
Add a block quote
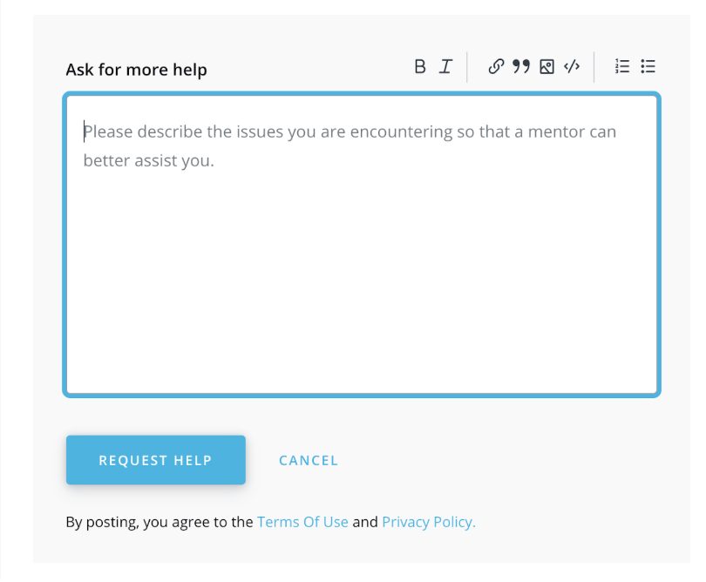521,66
